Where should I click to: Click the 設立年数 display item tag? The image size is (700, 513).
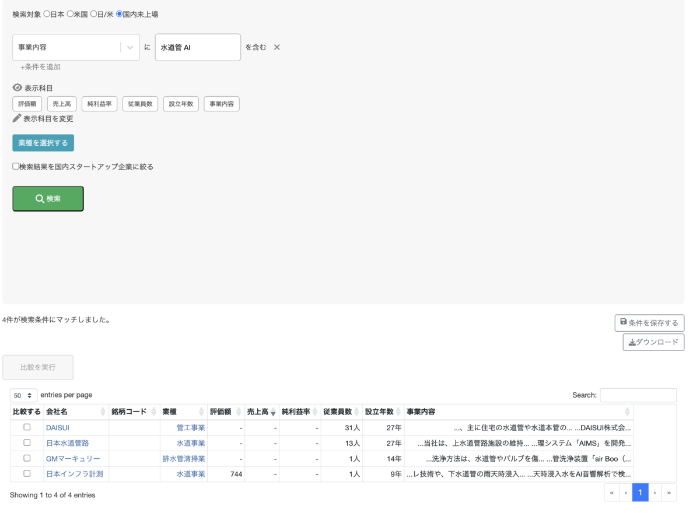(181, 104)
